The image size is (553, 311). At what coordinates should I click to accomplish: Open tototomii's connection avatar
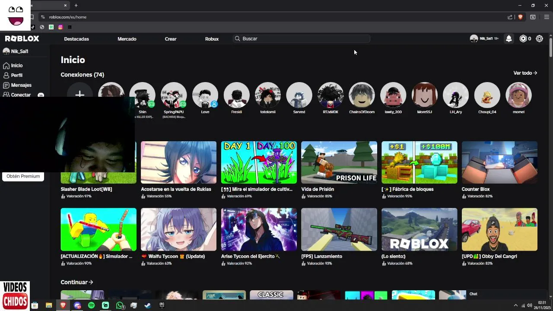pyautogui.click(x=268, y=95)
